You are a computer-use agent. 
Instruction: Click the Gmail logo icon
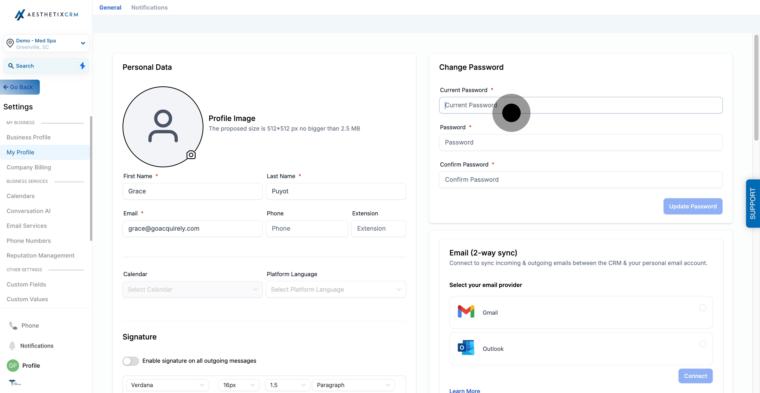point(466,312)
